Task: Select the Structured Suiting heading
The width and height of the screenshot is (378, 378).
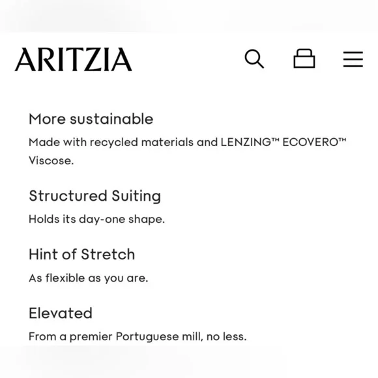Action: point(94,196)
